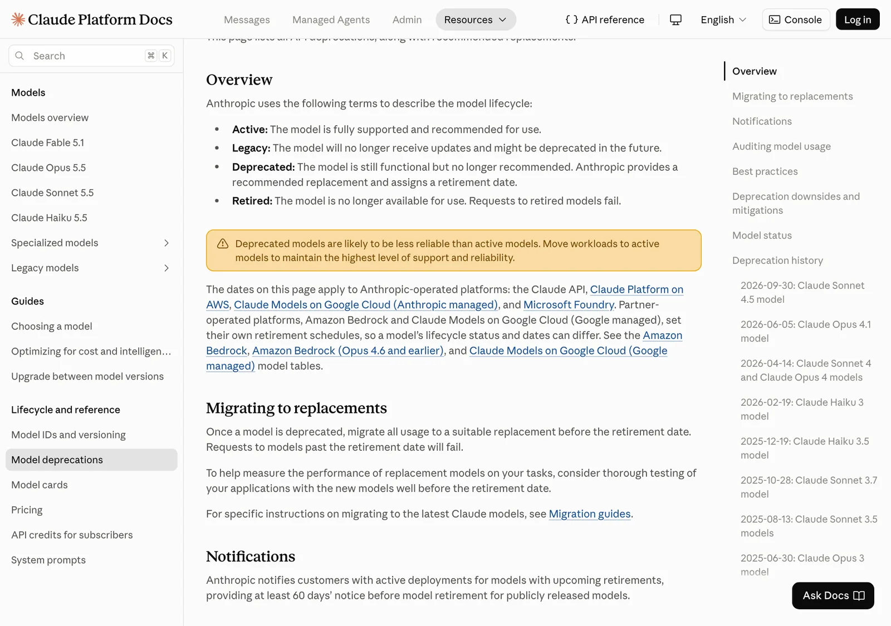
Task: Jump to Best practices section
Action: click(x=765, y=171)
